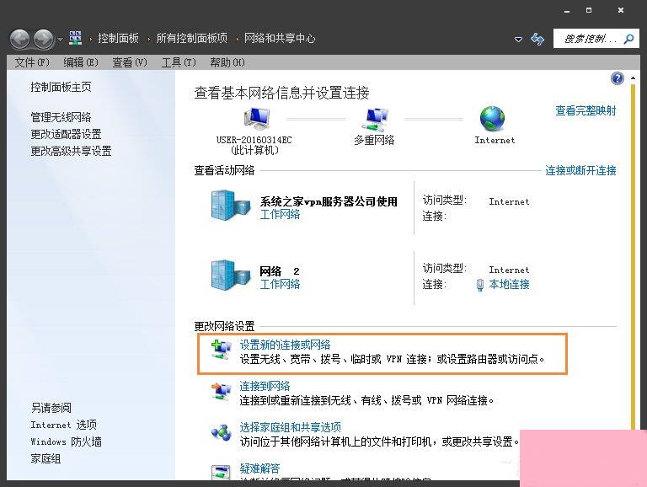
Task: Open the 查看(V) menu
Action: click(x=130, y=62)
